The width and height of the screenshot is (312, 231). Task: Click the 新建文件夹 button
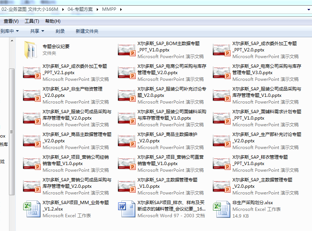click(x=87, y=31)
